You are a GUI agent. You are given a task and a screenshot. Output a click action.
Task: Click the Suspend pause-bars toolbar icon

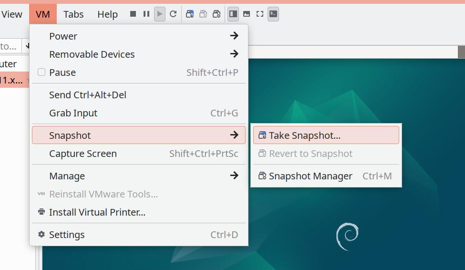[x=146, y=14]
